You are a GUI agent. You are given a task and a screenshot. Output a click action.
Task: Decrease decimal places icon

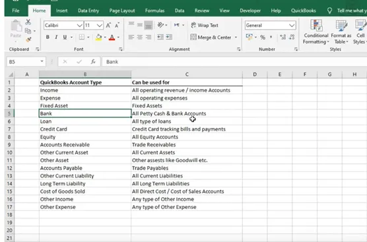point(292,37)
